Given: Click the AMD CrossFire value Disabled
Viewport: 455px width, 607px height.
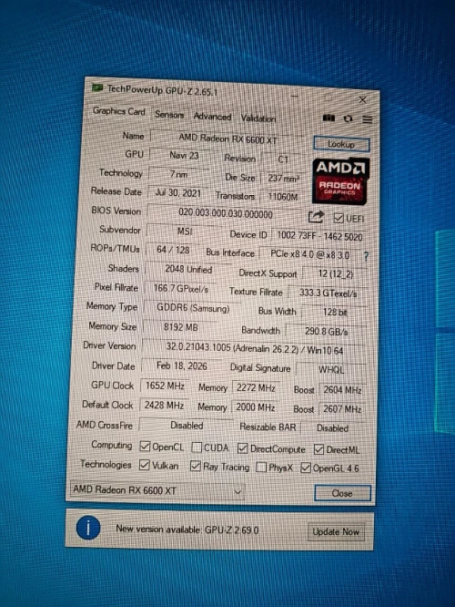Looking at the screenshot, I should click(x=187, y=426).
